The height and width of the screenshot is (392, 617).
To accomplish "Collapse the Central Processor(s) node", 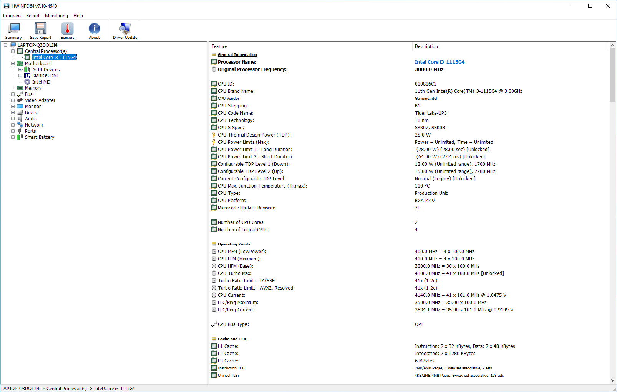I will pyautogui.click(x=13, y=51).
